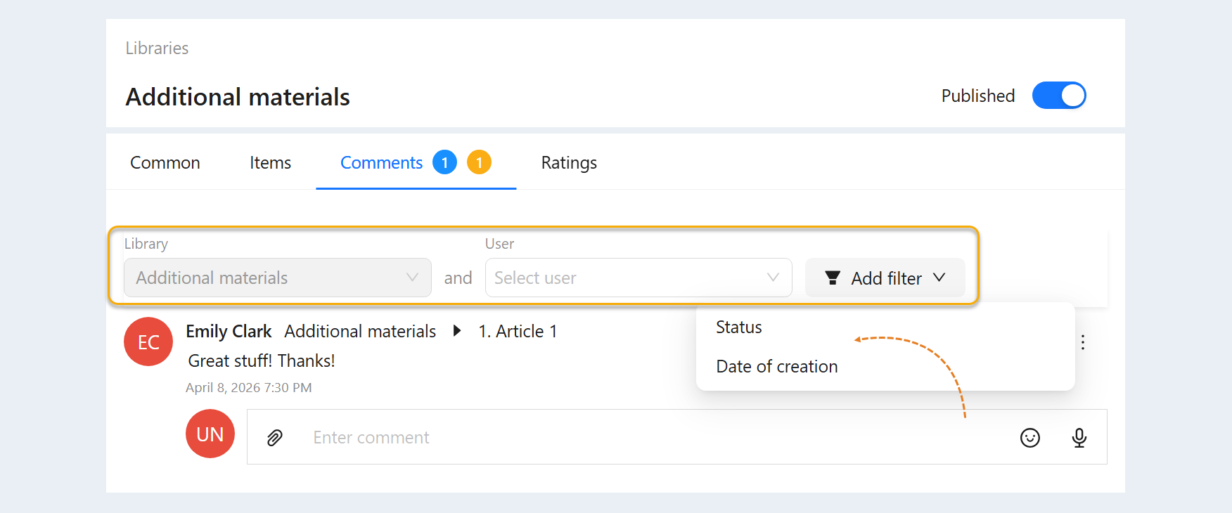Go to the Items tab
The height and width of the screenshot is (513, 1232).
[x=270, y=163]
